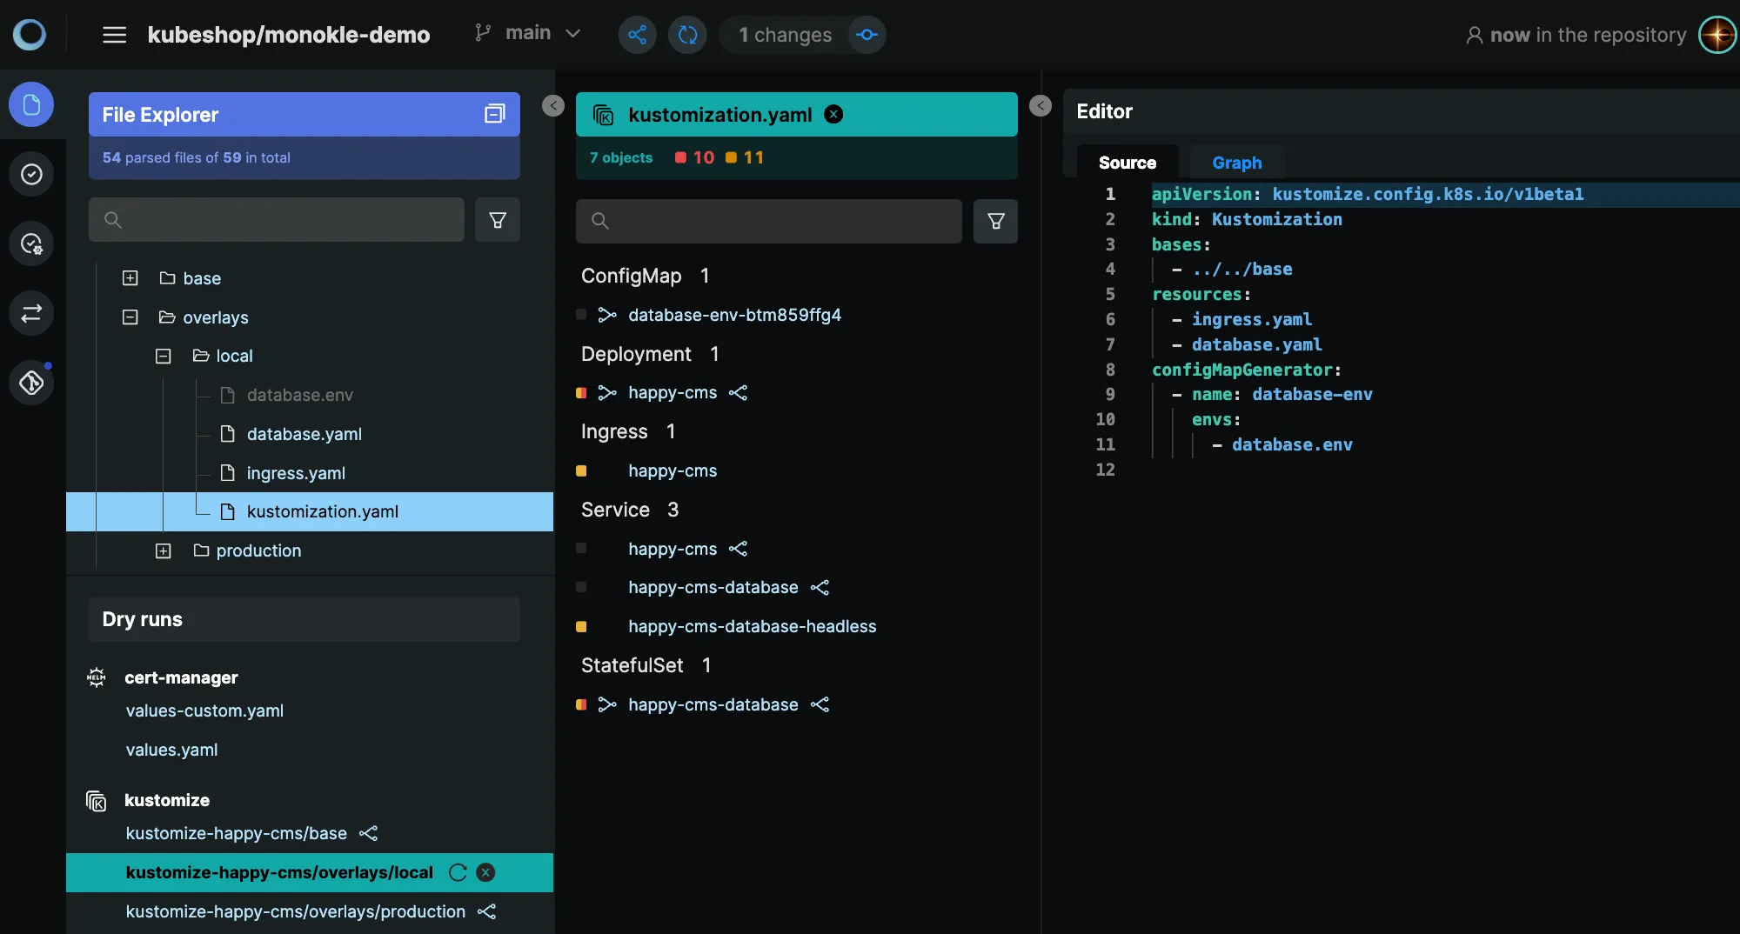The image size is (1740, 934).
Task: Click happy-cms-database StatefulSet links icon
Action: pyautogui.click(x=820, y=705)
